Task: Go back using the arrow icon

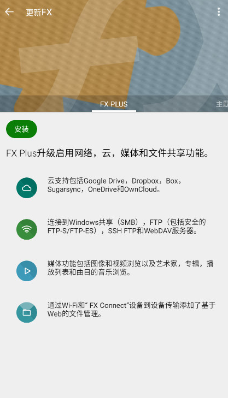Action: (9, 11)
